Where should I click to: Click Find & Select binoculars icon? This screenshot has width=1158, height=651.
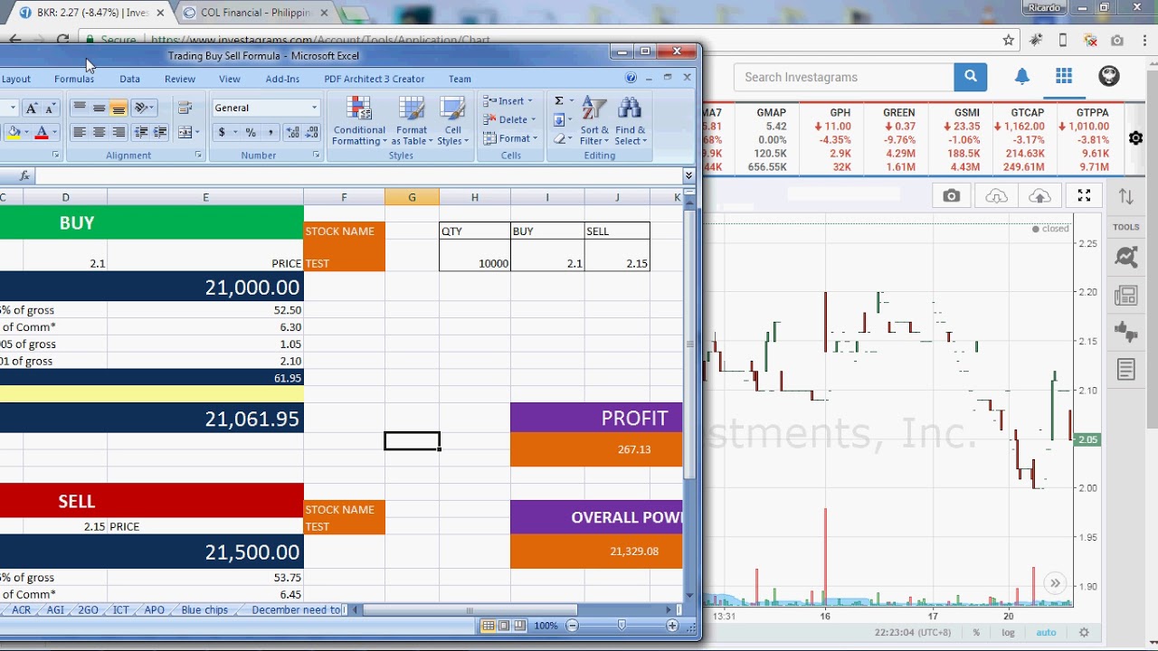click(x=630, y=121)
